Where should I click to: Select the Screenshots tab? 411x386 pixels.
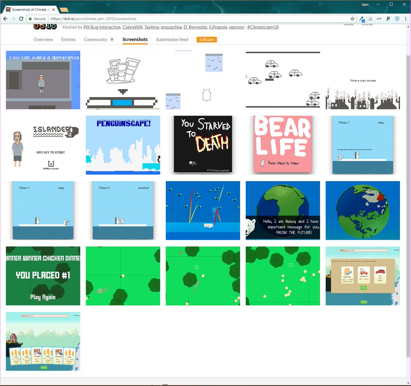coord(135,39)
